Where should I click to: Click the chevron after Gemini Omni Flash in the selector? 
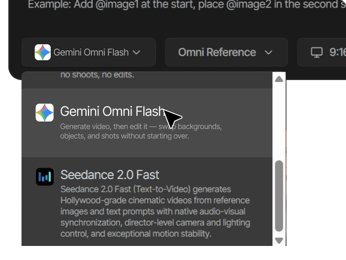tap(136, 52)
